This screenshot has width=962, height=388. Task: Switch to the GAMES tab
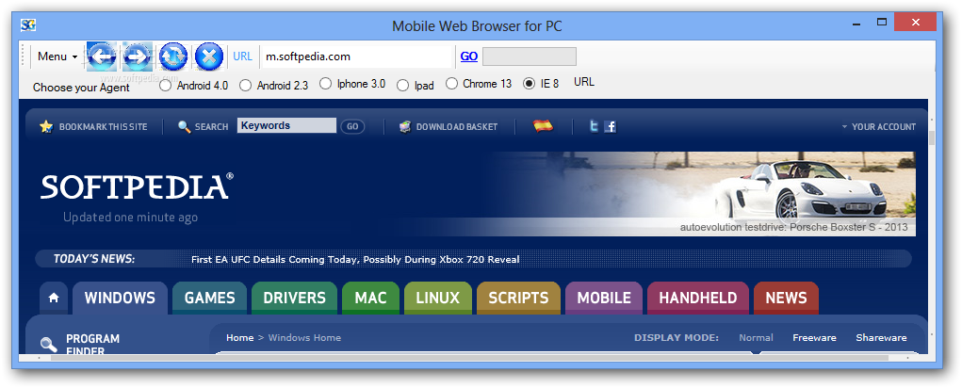coord(210,298)
